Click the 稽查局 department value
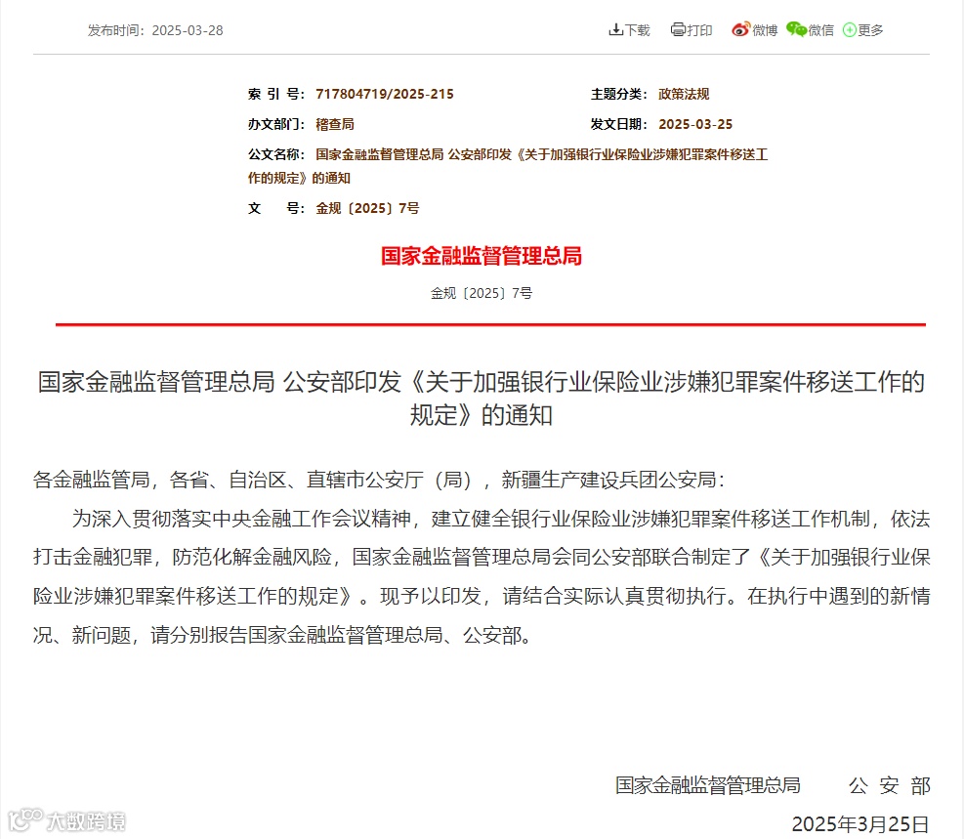 [334, 124]
